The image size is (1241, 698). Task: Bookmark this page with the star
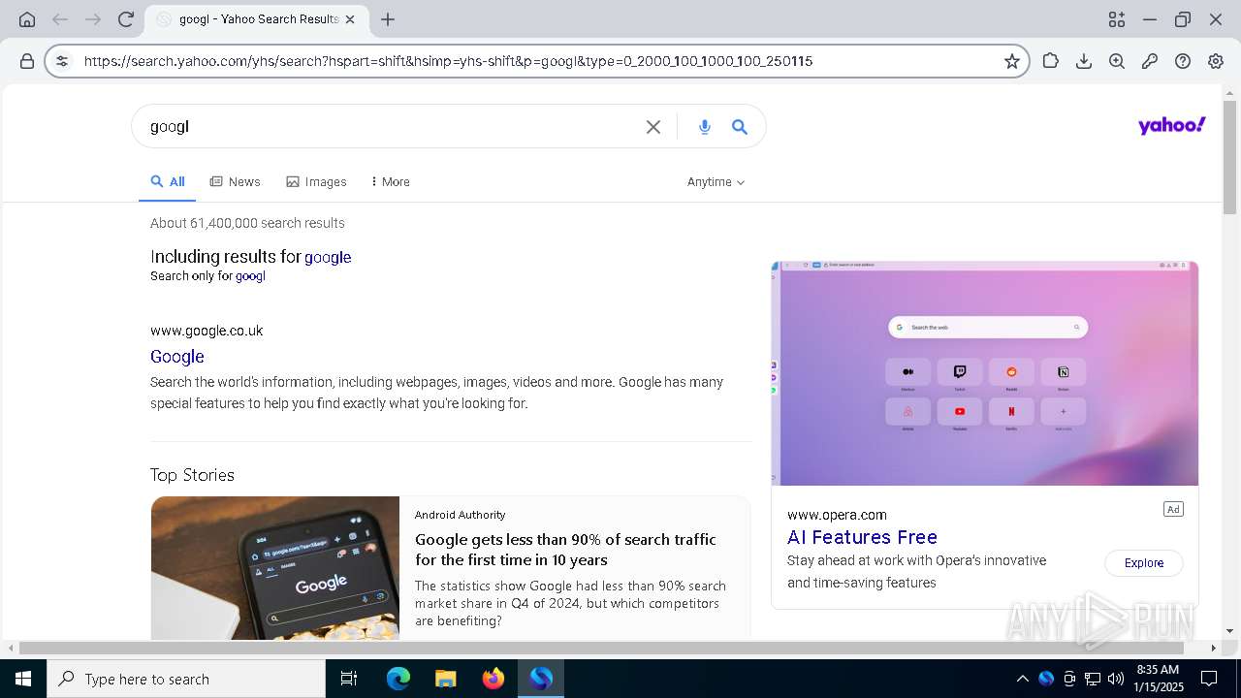coord(1012,61)
